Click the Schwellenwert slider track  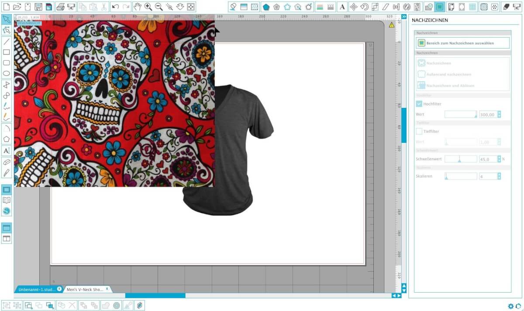pos(461,159)
